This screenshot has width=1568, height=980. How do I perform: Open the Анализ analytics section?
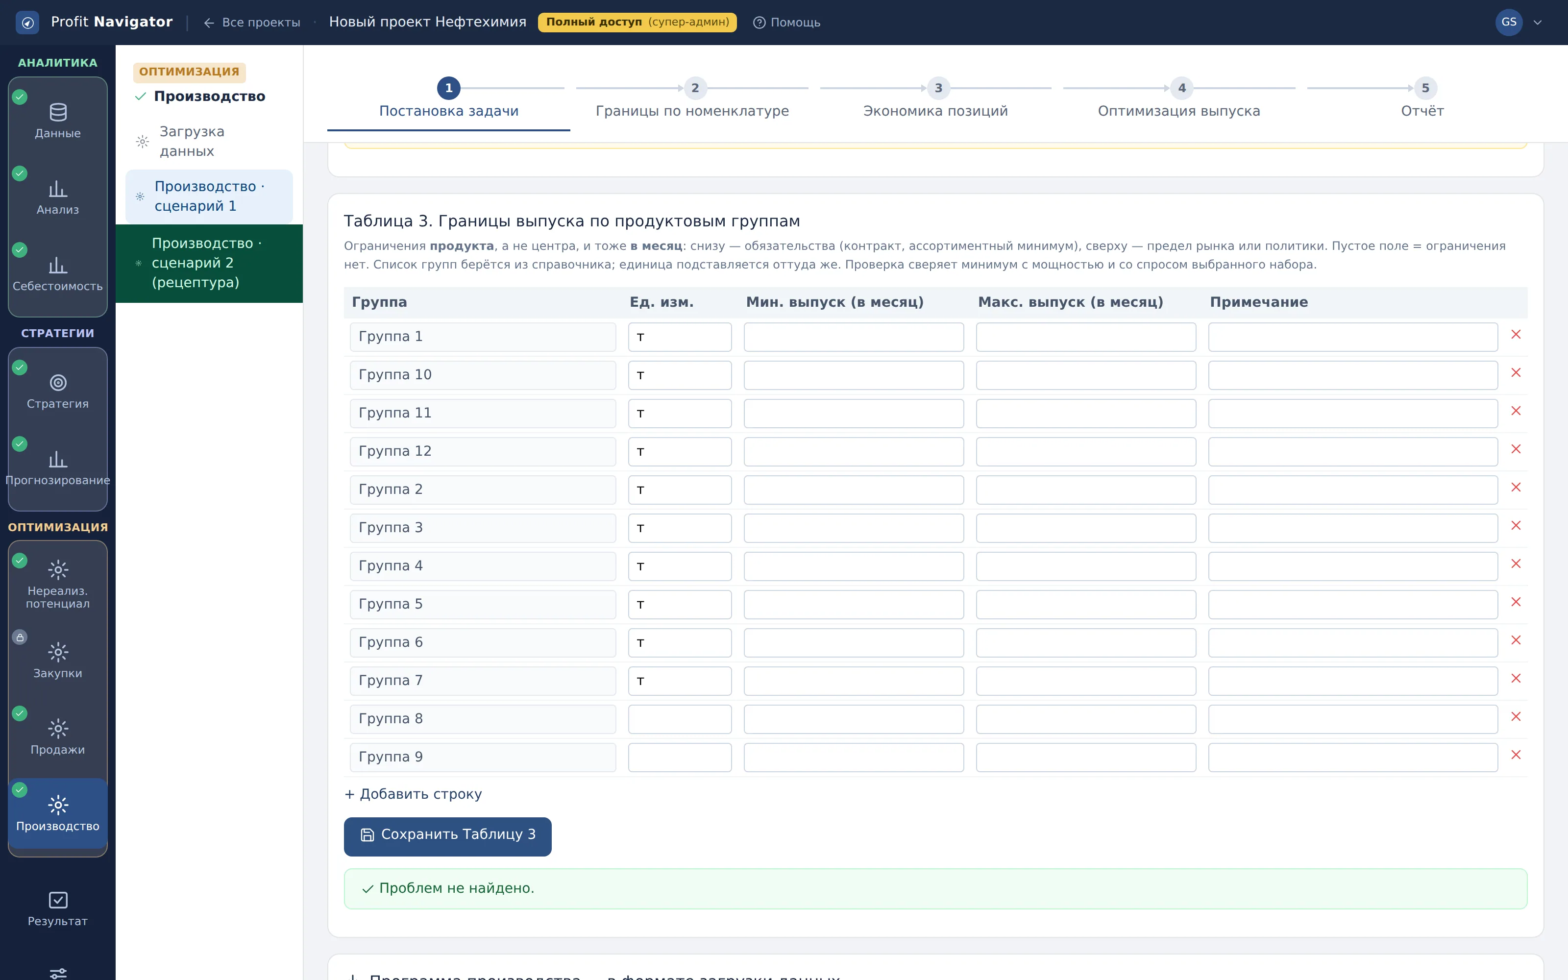[x=58, y=197]
